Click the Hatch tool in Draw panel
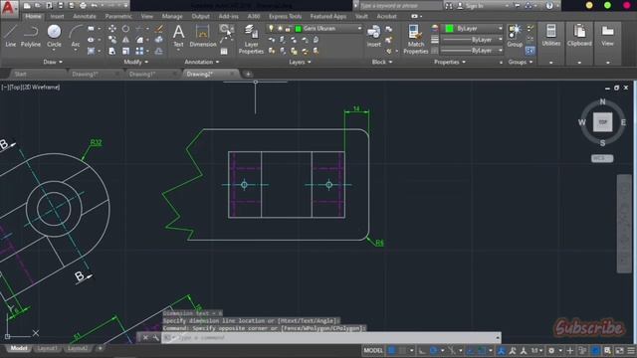Viewport: 637px width, 358px height. 91,51
